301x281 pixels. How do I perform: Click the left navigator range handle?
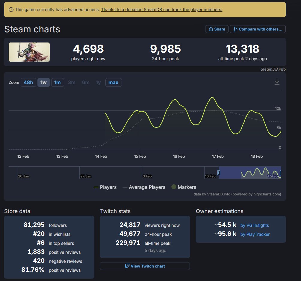coord(219,173)
